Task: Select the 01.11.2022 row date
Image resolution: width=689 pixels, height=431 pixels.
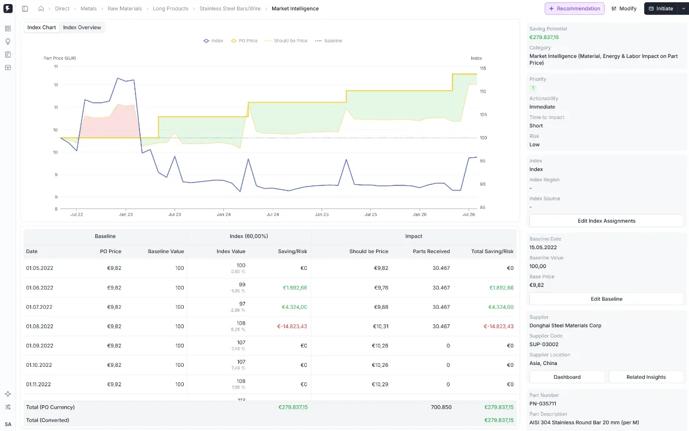Action: [x=40, y=385]
